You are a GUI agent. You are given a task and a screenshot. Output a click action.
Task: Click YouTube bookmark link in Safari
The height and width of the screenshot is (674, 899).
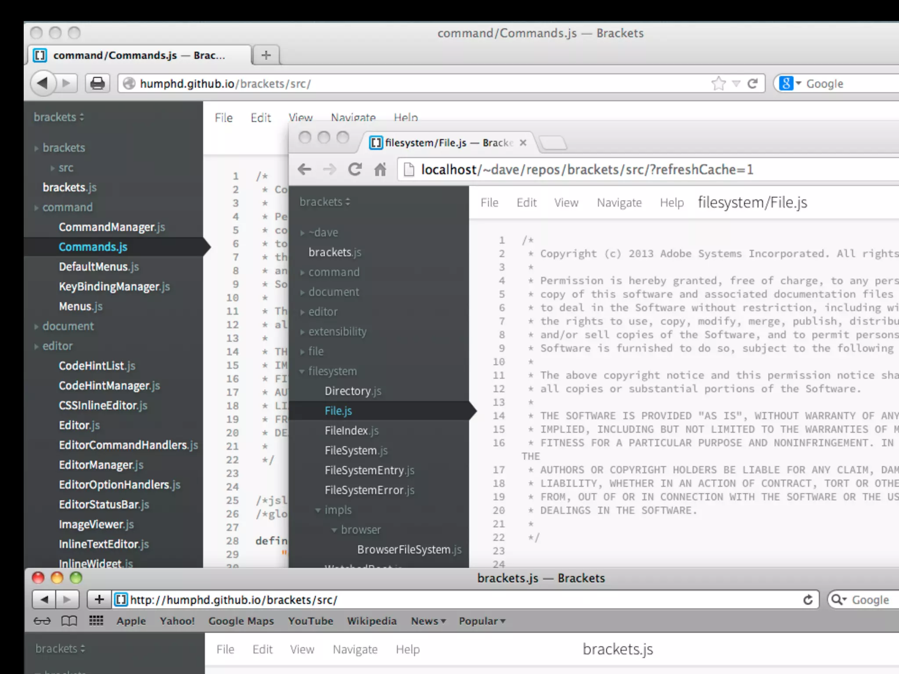coord(310,621)
